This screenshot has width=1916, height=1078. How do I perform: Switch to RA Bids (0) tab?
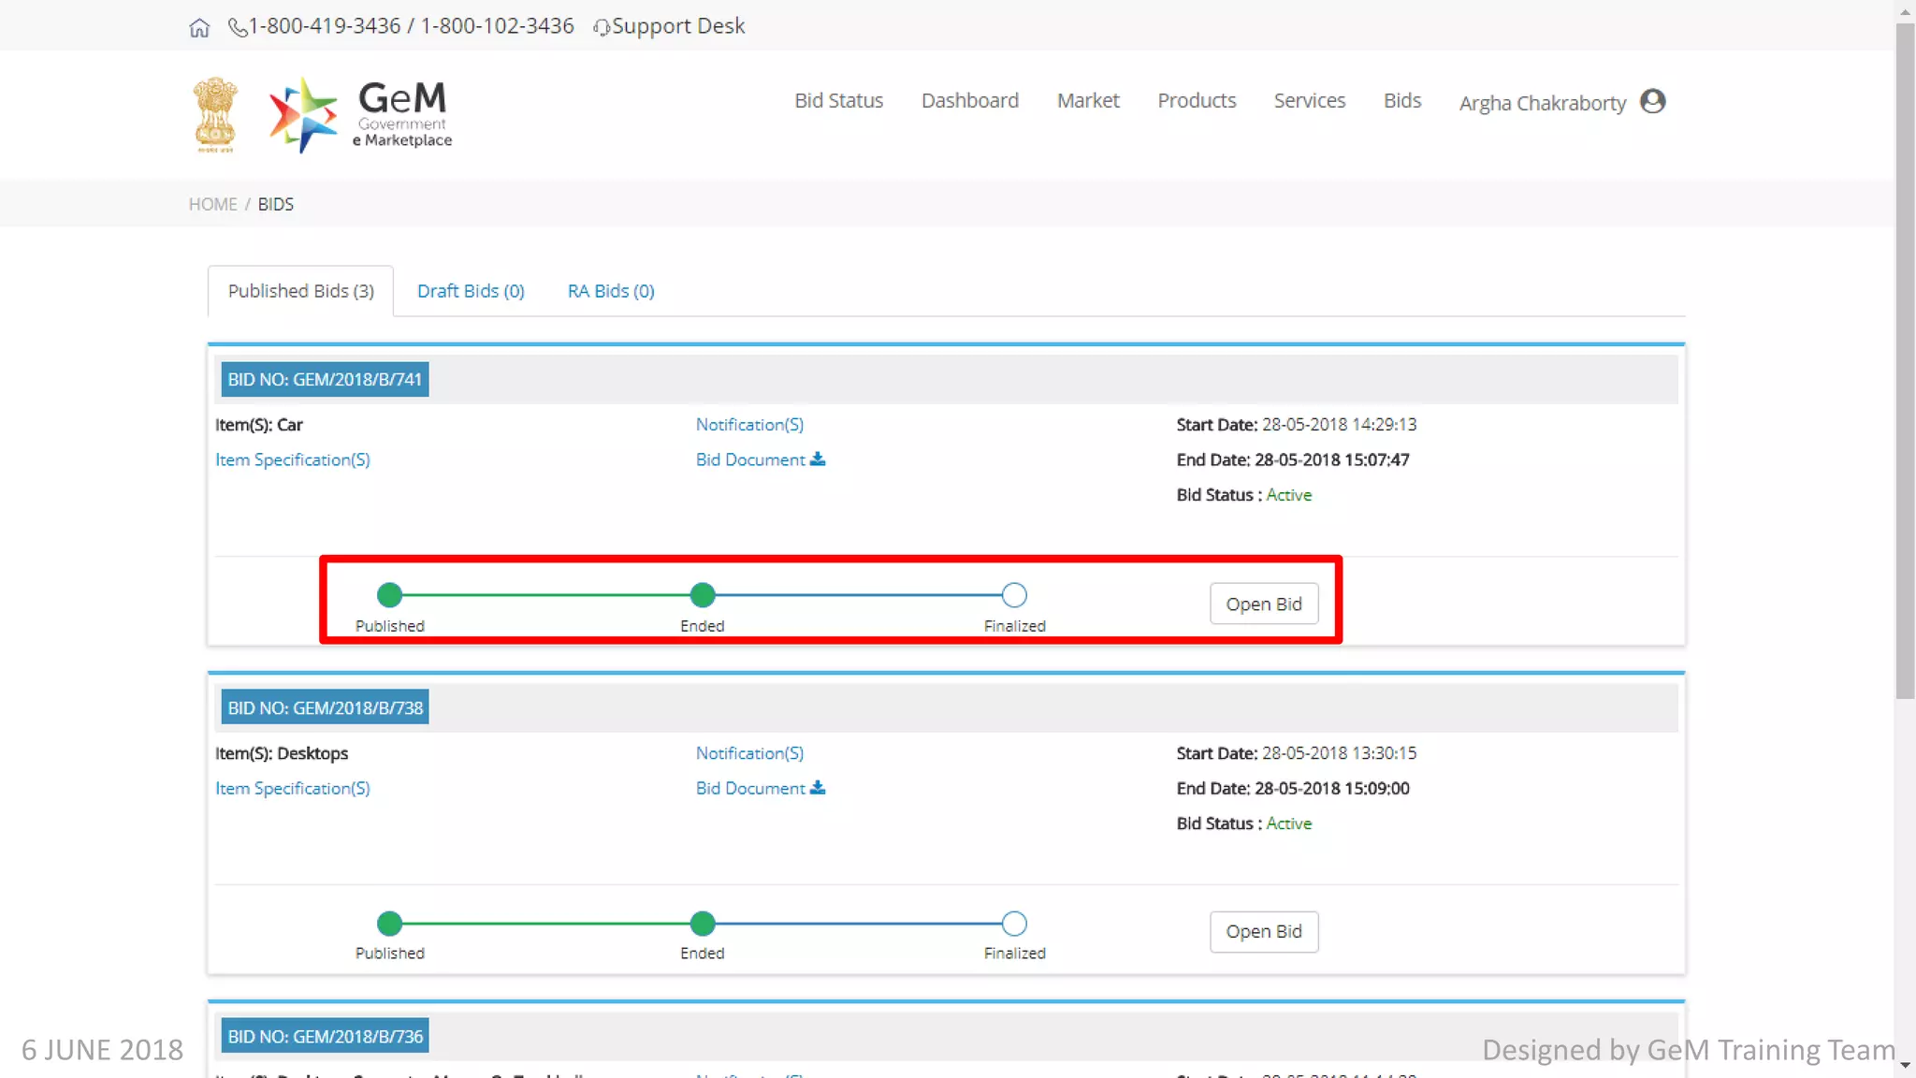click(x=611, y=291)
